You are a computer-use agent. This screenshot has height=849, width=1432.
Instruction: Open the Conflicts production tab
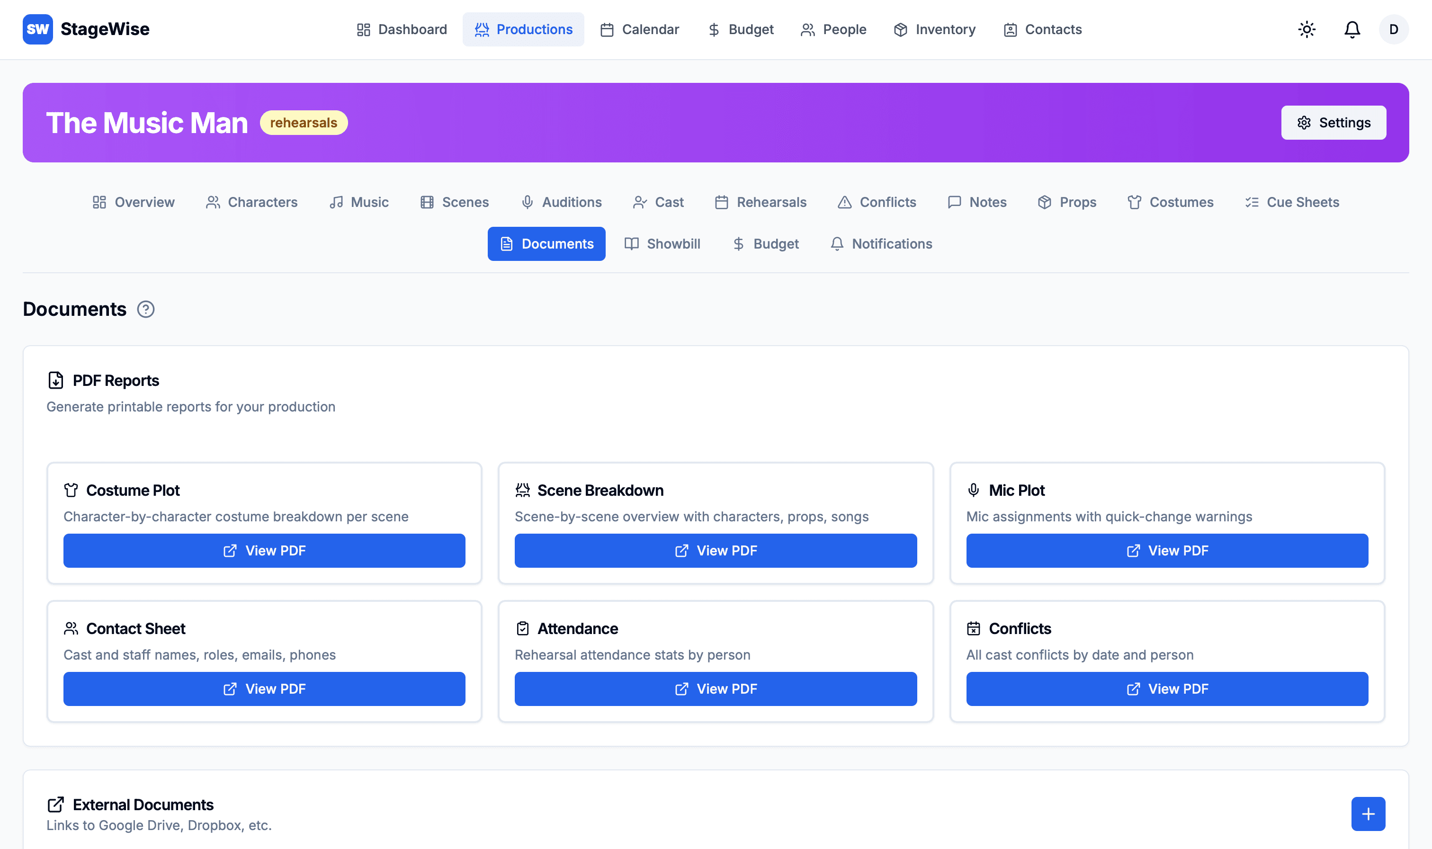pyautogui.click(x=877, y=202)
